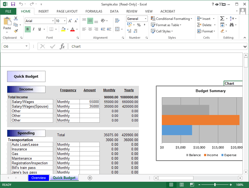This screenshot has width=249, height=188.
Task: Click the zoom slider handle
Action: [x=215, y=185]
